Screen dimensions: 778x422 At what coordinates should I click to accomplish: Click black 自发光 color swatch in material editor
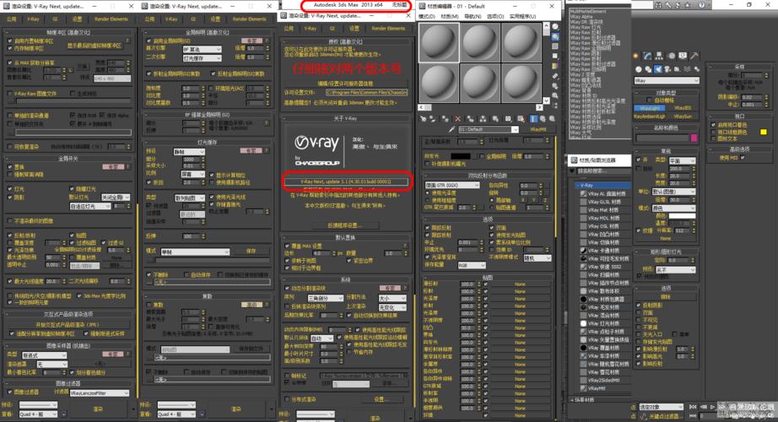pos(460,156)
